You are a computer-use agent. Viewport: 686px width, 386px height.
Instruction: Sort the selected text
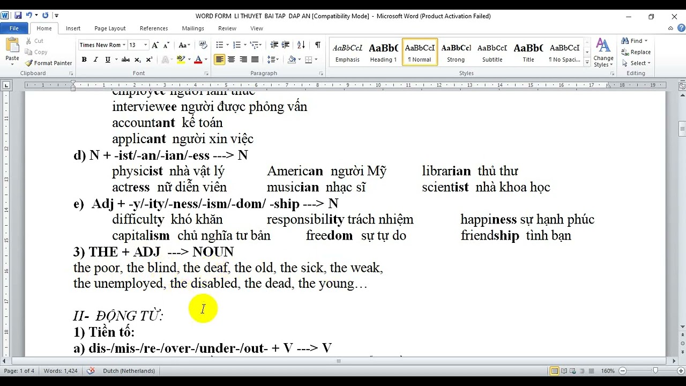[x=301, y=45]
